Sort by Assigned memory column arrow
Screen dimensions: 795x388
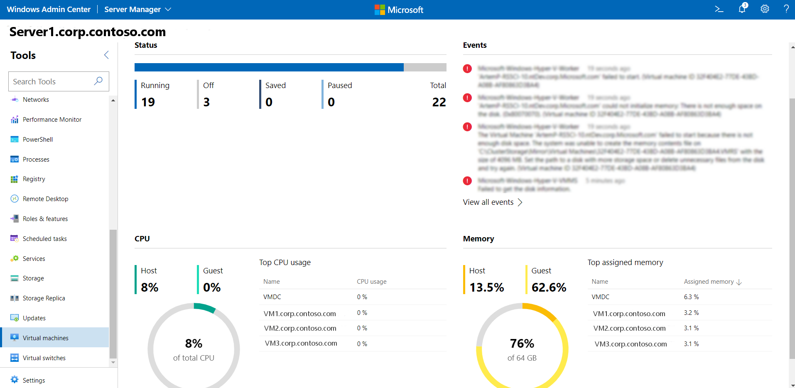739,282
